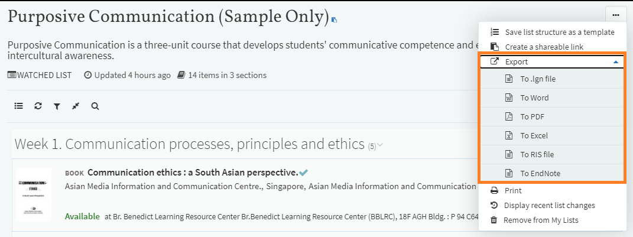Click the small icon beside the list title
The height and width of the screenshot is (237, 633).
pyautogui.click(x=335, y=20)
